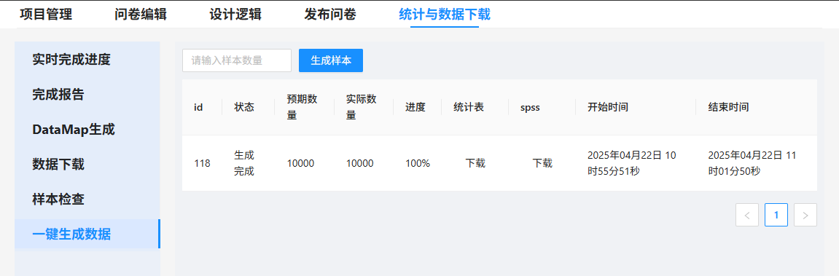Image resolution: width=839 pixels, height=276 pixels.
Task: Click the 状态 column header
Action: pyautogui.click(x=249, y=107)
